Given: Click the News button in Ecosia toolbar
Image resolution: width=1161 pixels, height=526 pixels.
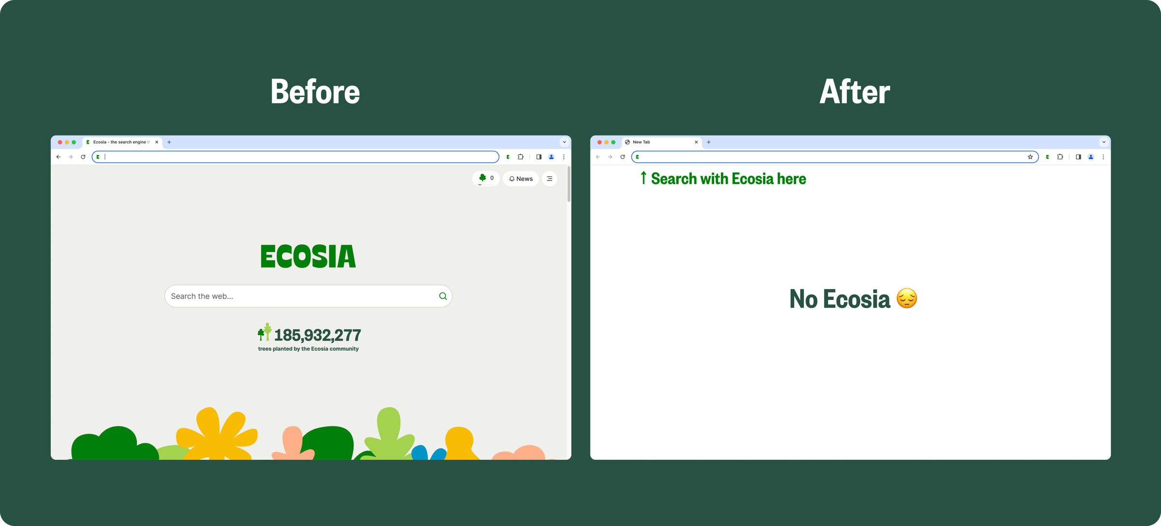Looking at the screenshot, I should tap(521, 178).
